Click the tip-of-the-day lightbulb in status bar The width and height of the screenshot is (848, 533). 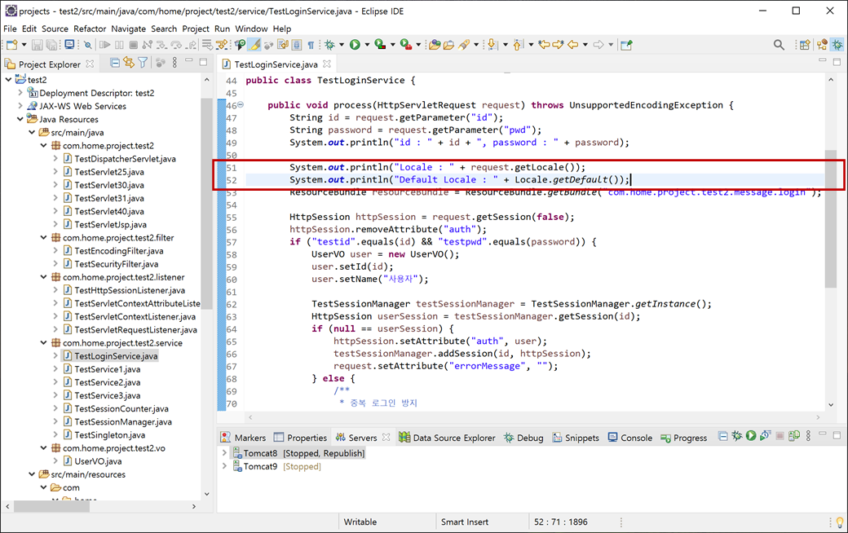(839, 522)
